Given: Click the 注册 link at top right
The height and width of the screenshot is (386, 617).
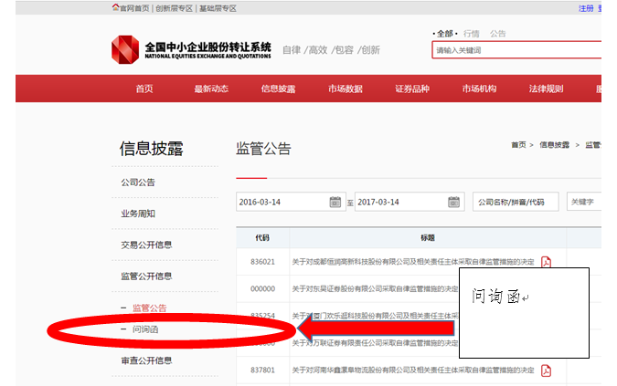Looking at the screenshot, I should (x=586, y=8).
